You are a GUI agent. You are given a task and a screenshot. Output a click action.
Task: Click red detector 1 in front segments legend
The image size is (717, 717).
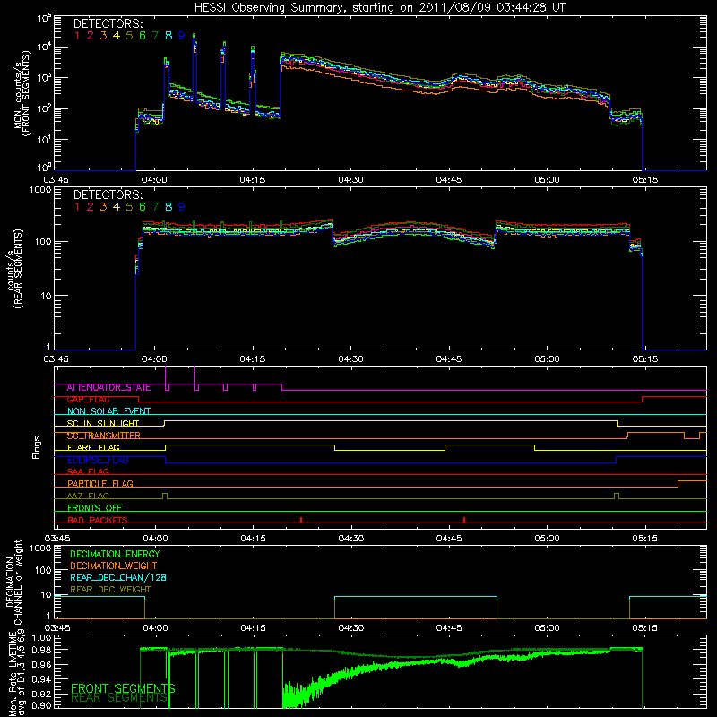pyautogui.click(x=77, y=35)
